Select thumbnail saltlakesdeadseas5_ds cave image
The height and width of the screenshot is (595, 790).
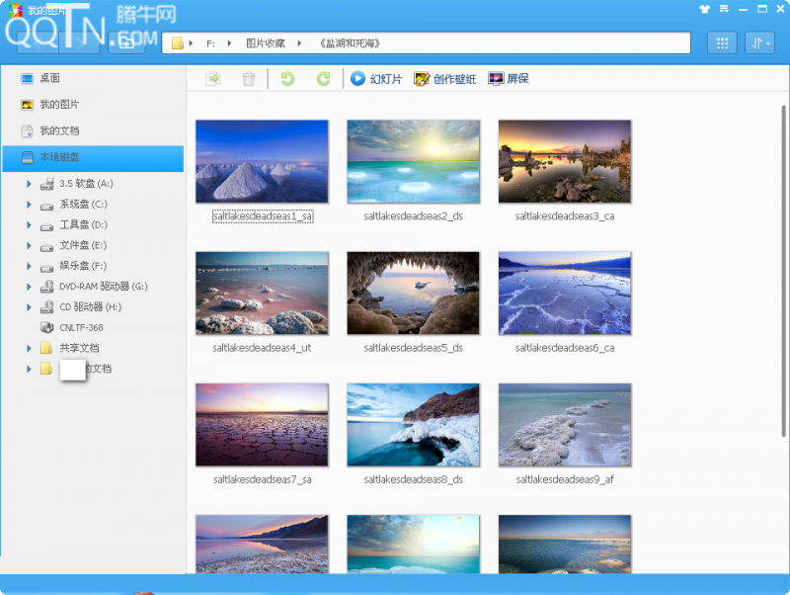click(413, 294)
